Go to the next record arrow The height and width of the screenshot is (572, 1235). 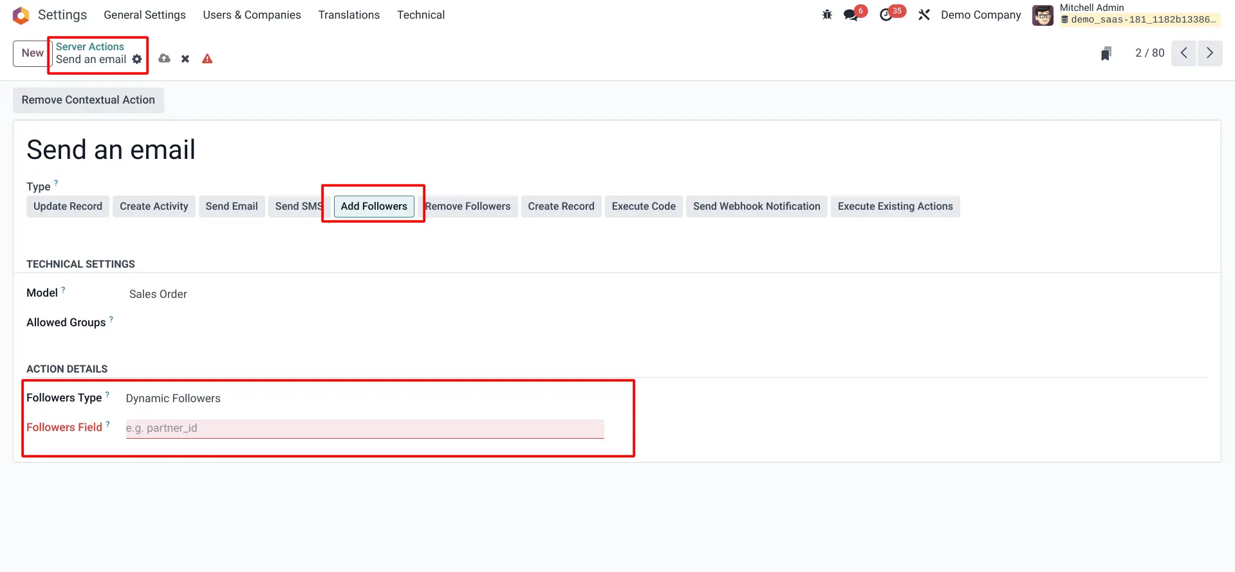[1210, 53]
